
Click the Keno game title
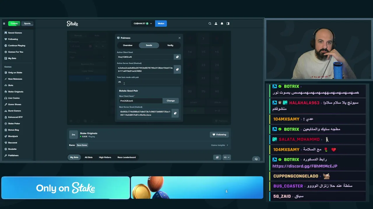click(x=72, y=145)
